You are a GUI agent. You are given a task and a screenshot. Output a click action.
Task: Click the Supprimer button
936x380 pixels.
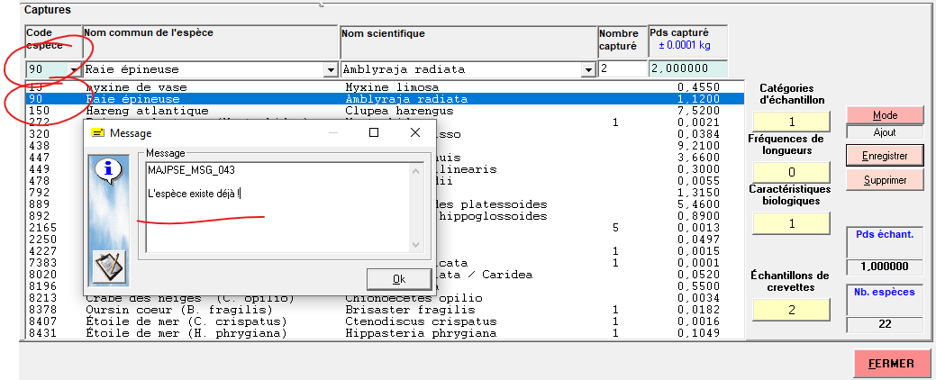[886, 179]
